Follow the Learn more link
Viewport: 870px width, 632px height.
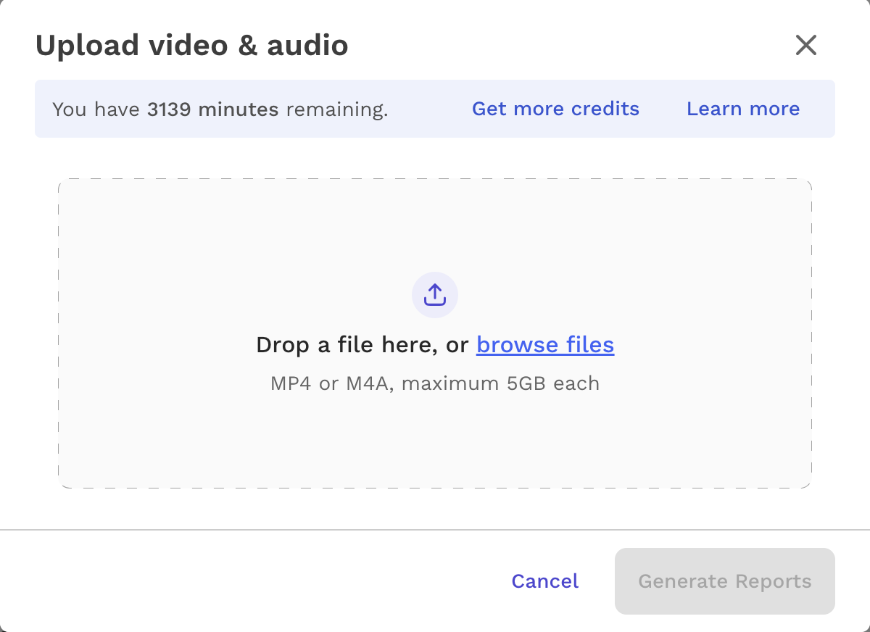[x=743, y=109]
